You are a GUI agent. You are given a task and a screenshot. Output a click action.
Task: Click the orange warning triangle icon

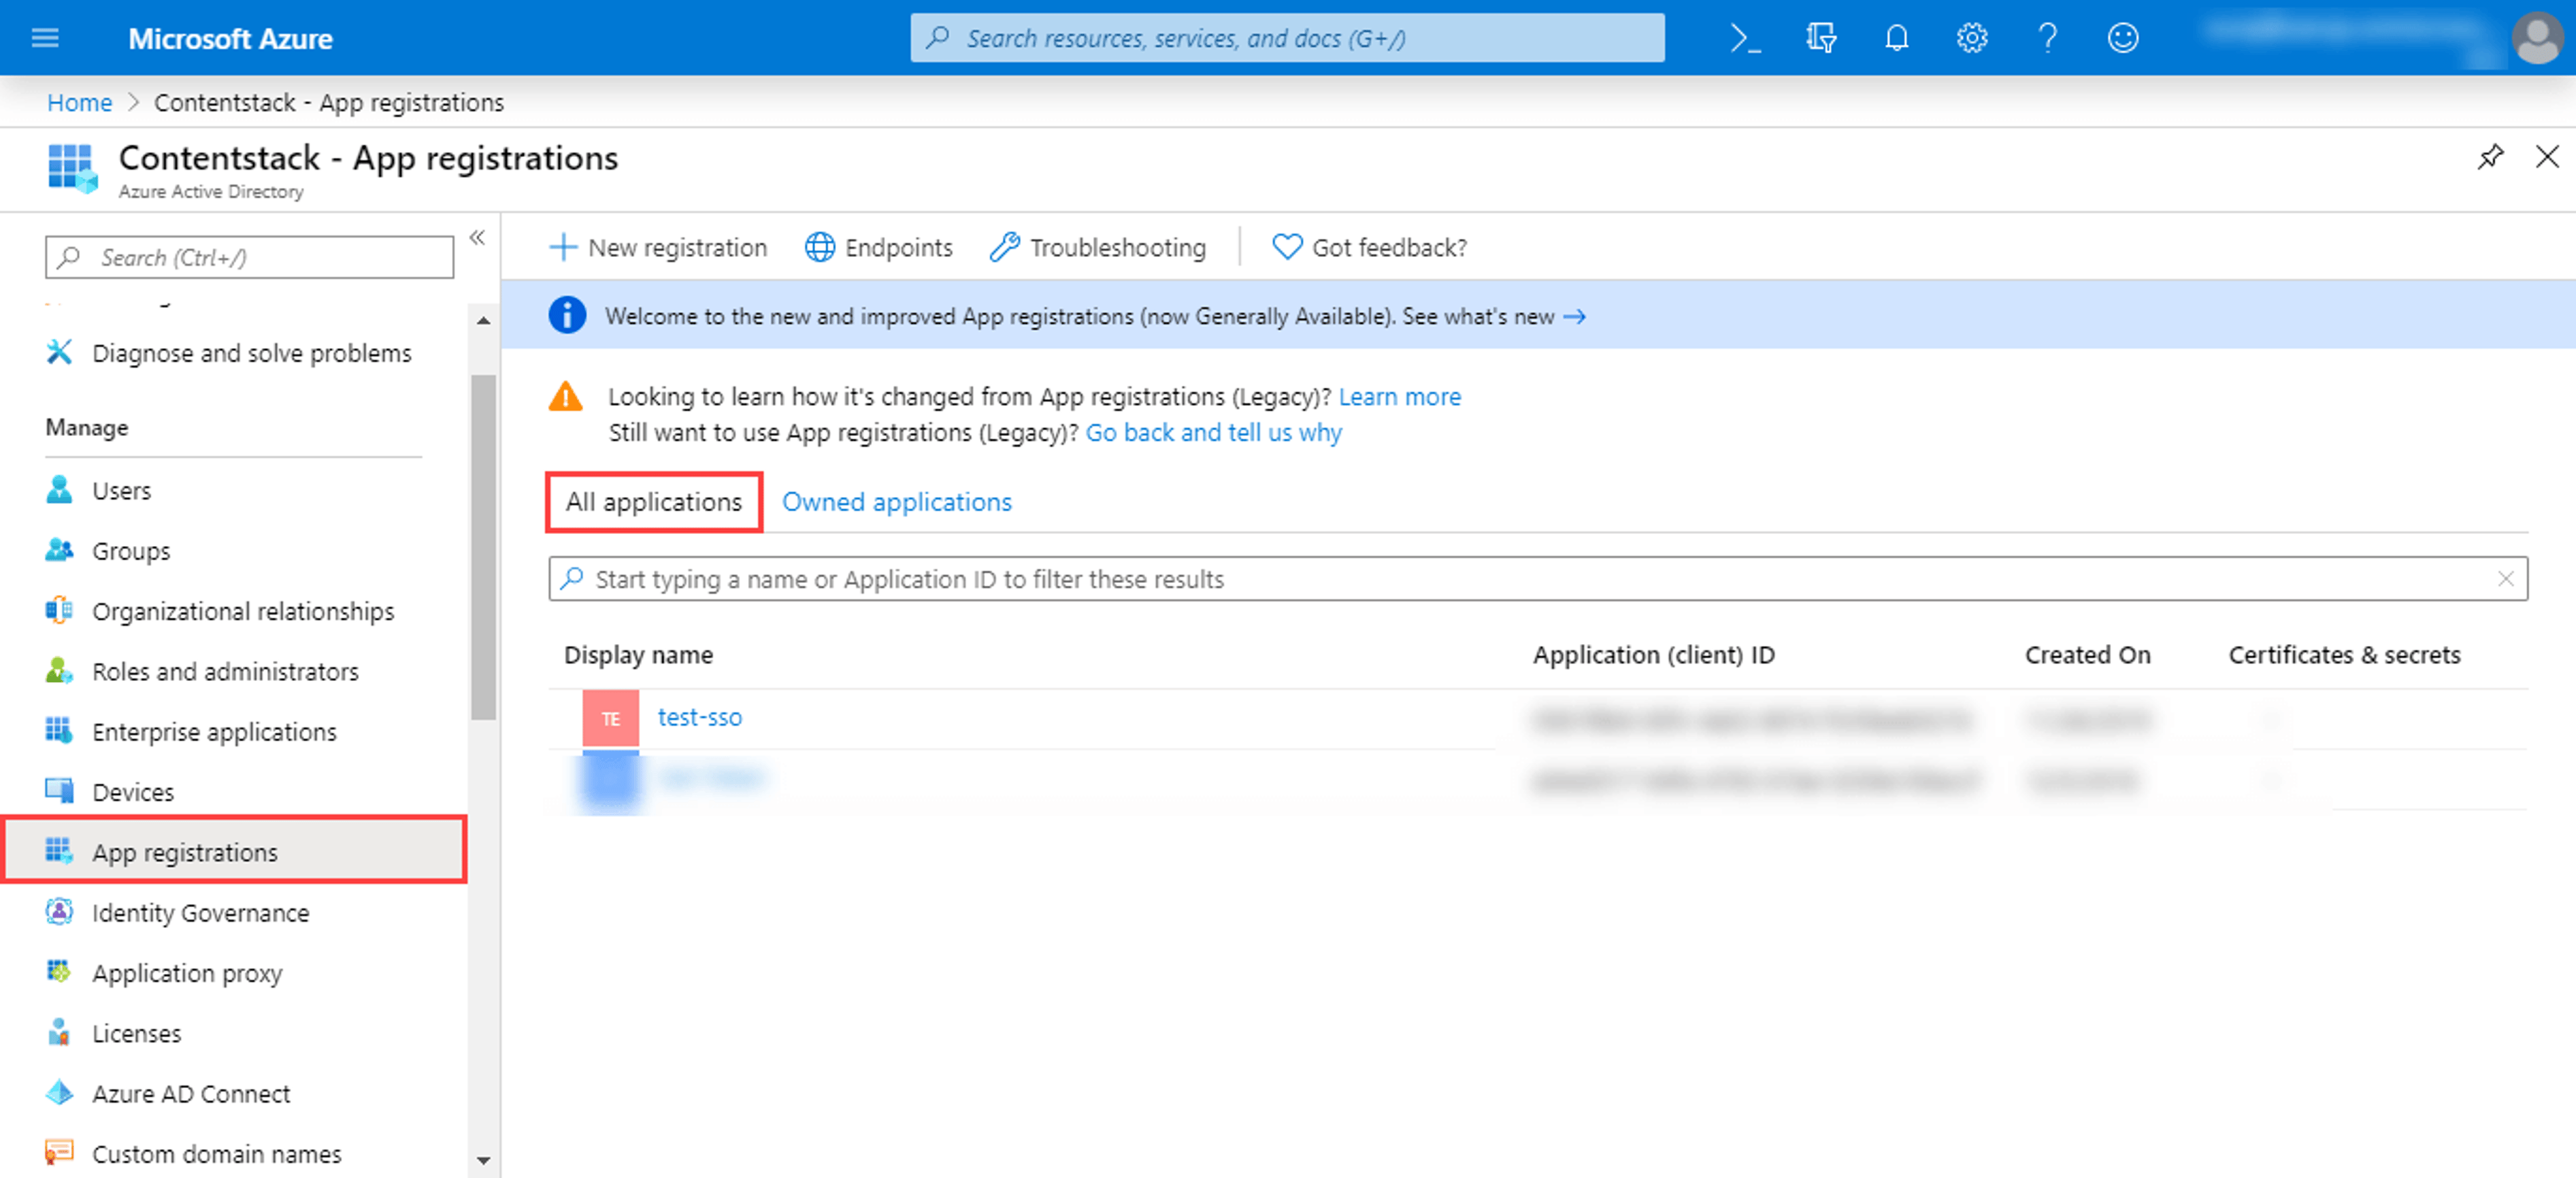click(565, 397)
